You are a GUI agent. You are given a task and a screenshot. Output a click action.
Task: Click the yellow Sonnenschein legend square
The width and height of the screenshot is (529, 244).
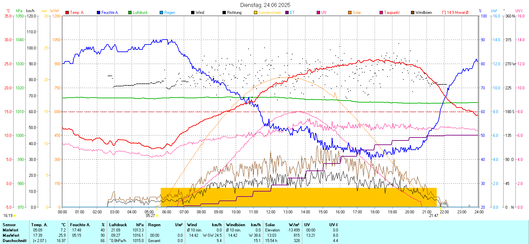[x=256, y=13]
